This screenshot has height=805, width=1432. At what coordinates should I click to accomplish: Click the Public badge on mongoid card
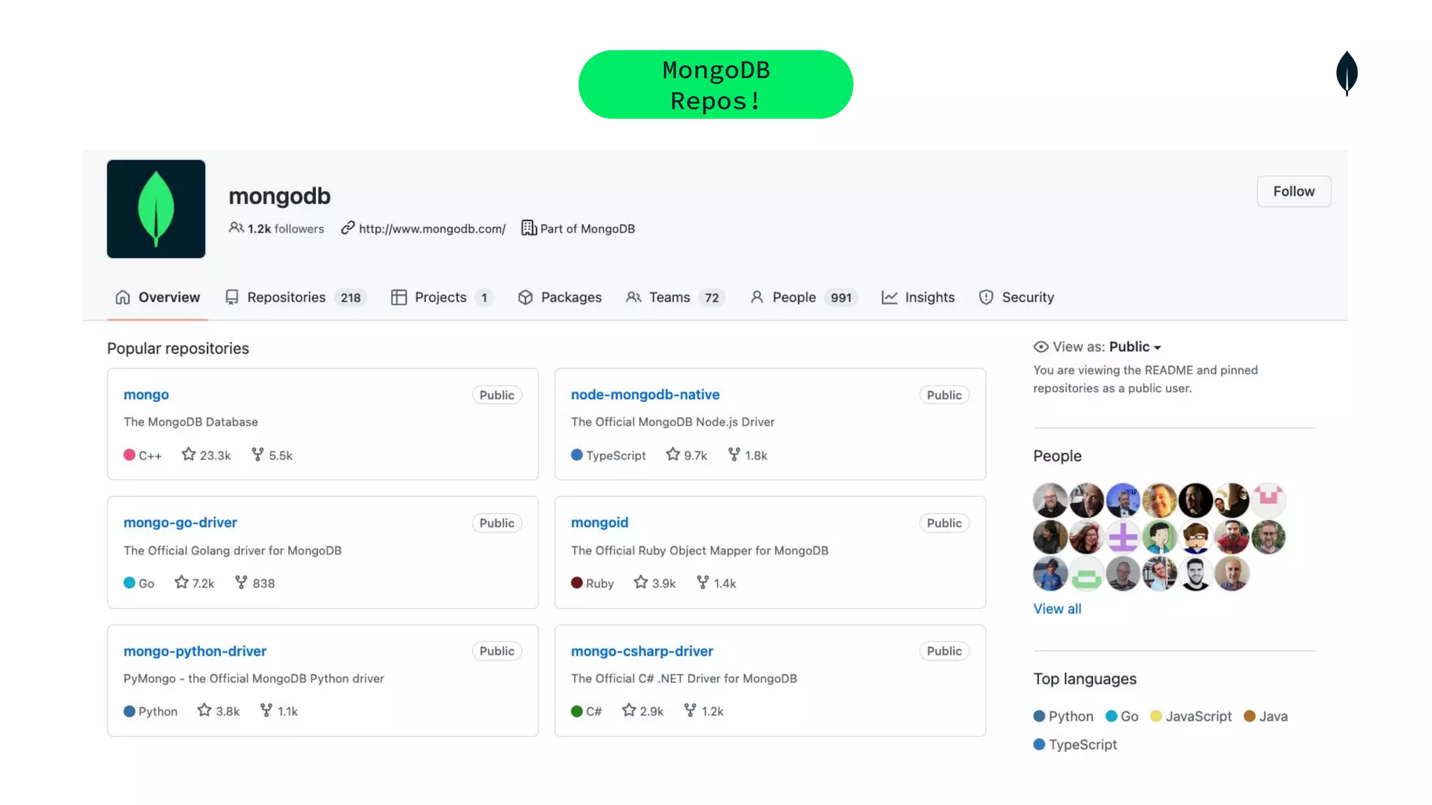coord(944,523)
